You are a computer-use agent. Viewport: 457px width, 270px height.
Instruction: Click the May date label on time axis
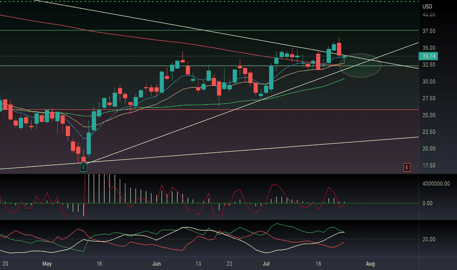(x=47, y=264)
